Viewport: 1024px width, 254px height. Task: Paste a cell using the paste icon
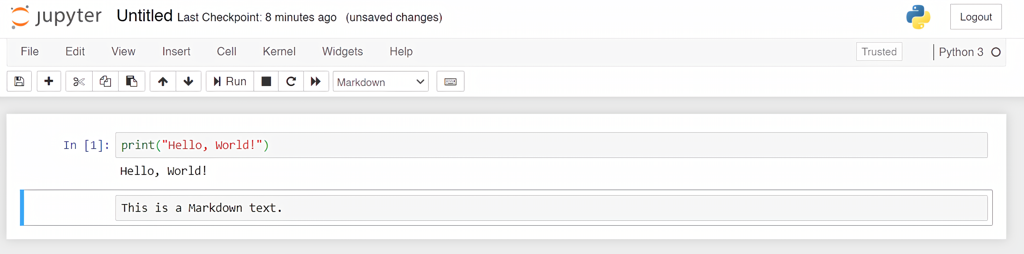pos(132,81)
